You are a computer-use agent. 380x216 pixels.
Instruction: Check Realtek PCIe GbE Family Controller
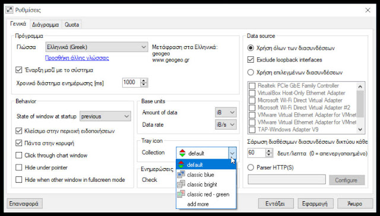click(252, 86)
